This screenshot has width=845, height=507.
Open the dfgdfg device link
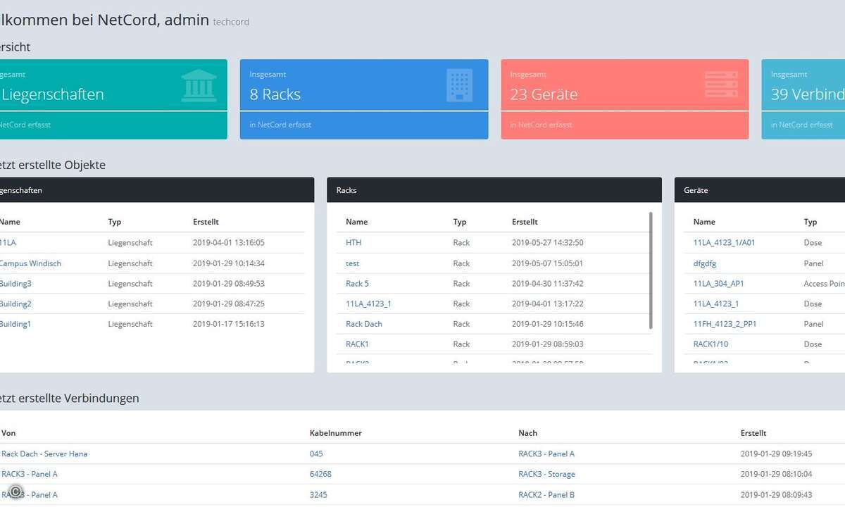coord(705,263)
